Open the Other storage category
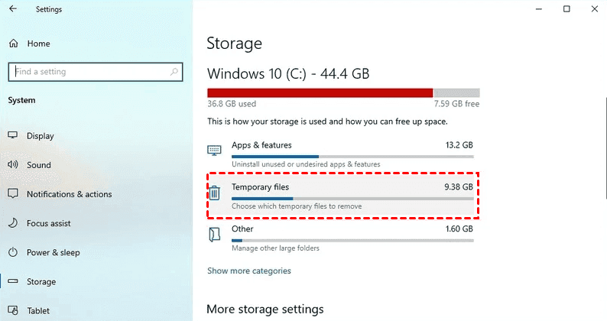This screenshot has height=321, width=607. click(343, 235)
